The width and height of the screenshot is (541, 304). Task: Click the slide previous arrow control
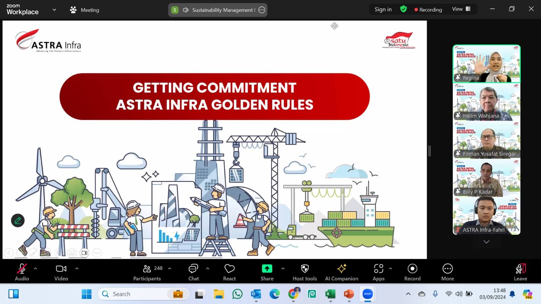pos(8,253)
